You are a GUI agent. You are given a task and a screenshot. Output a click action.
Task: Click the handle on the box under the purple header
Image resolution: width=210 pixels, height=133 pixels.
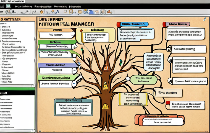[75, 71]
